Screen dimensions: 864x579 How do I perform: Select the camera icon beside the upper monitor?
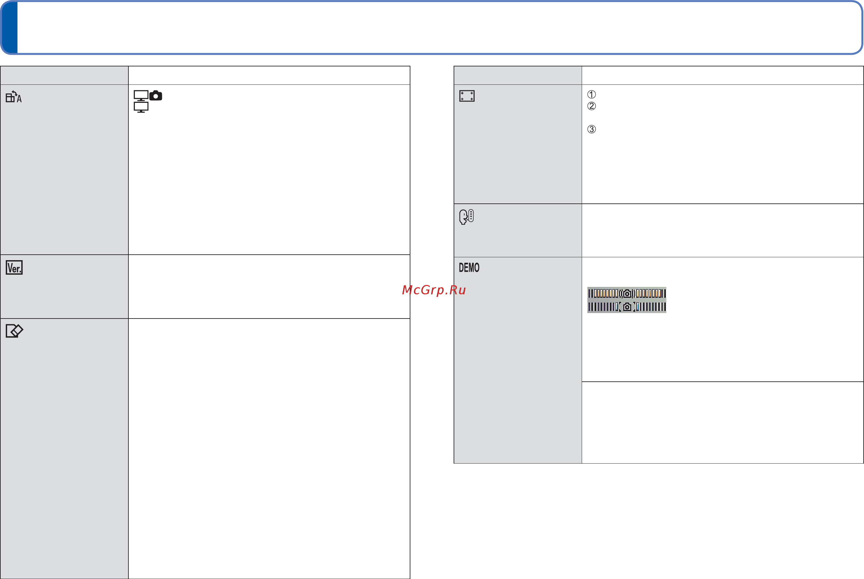[x=156, y=96]
